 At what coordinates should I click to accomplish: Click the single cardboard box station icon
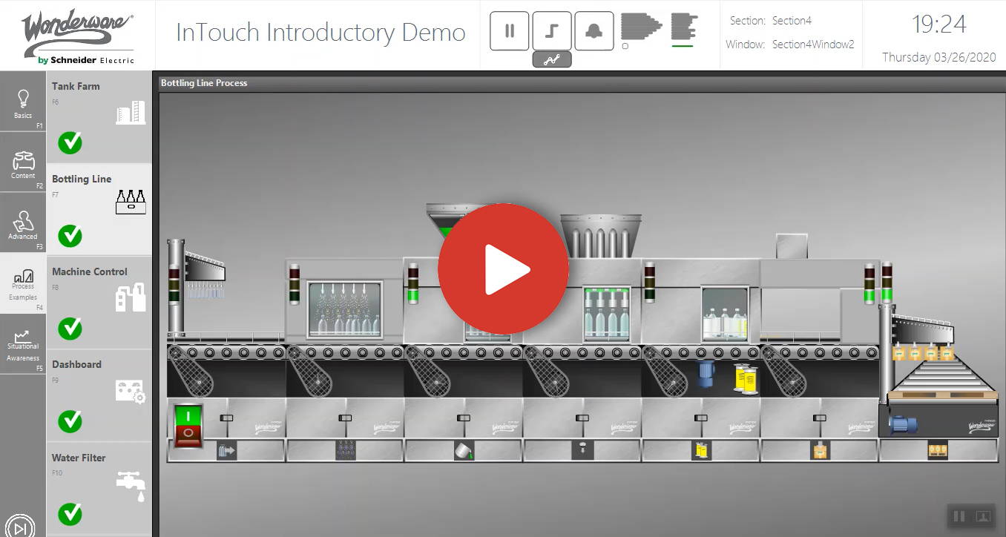(x=820, y=450)
